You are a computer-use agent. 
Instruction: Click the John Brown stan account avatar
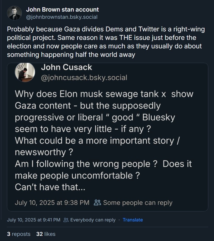(14, 13)
